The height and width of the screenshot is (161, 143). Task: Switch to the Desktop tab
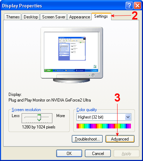(31, 17)
